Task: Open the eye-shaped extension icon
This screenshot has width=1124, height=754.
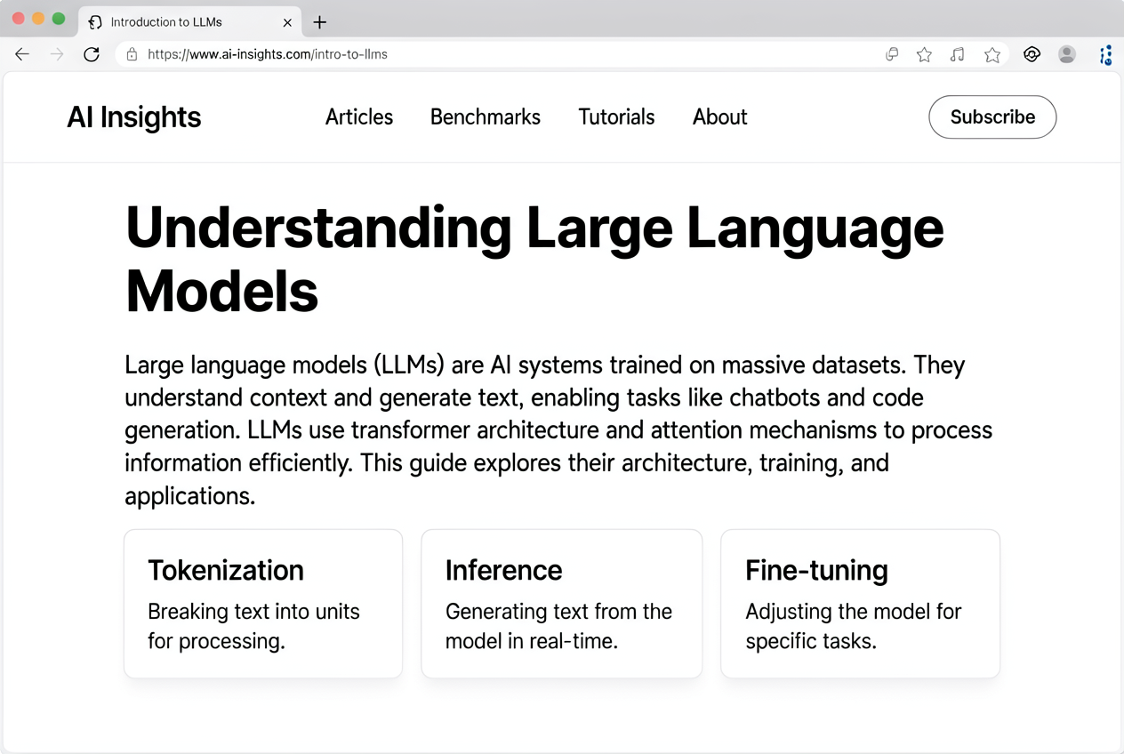Action: coord(1032,54)
